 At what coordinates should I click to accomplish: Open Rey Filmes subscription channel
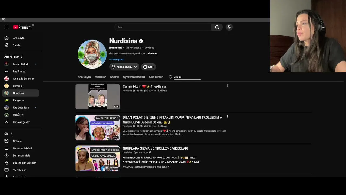point(21,71)
